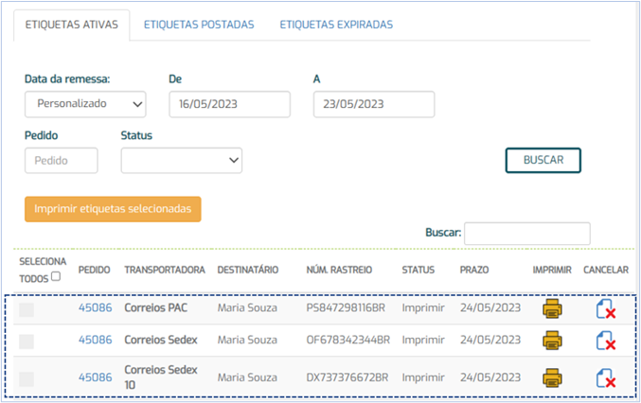Expand the Status dropdown
The image size is (641, 403).
182,161
